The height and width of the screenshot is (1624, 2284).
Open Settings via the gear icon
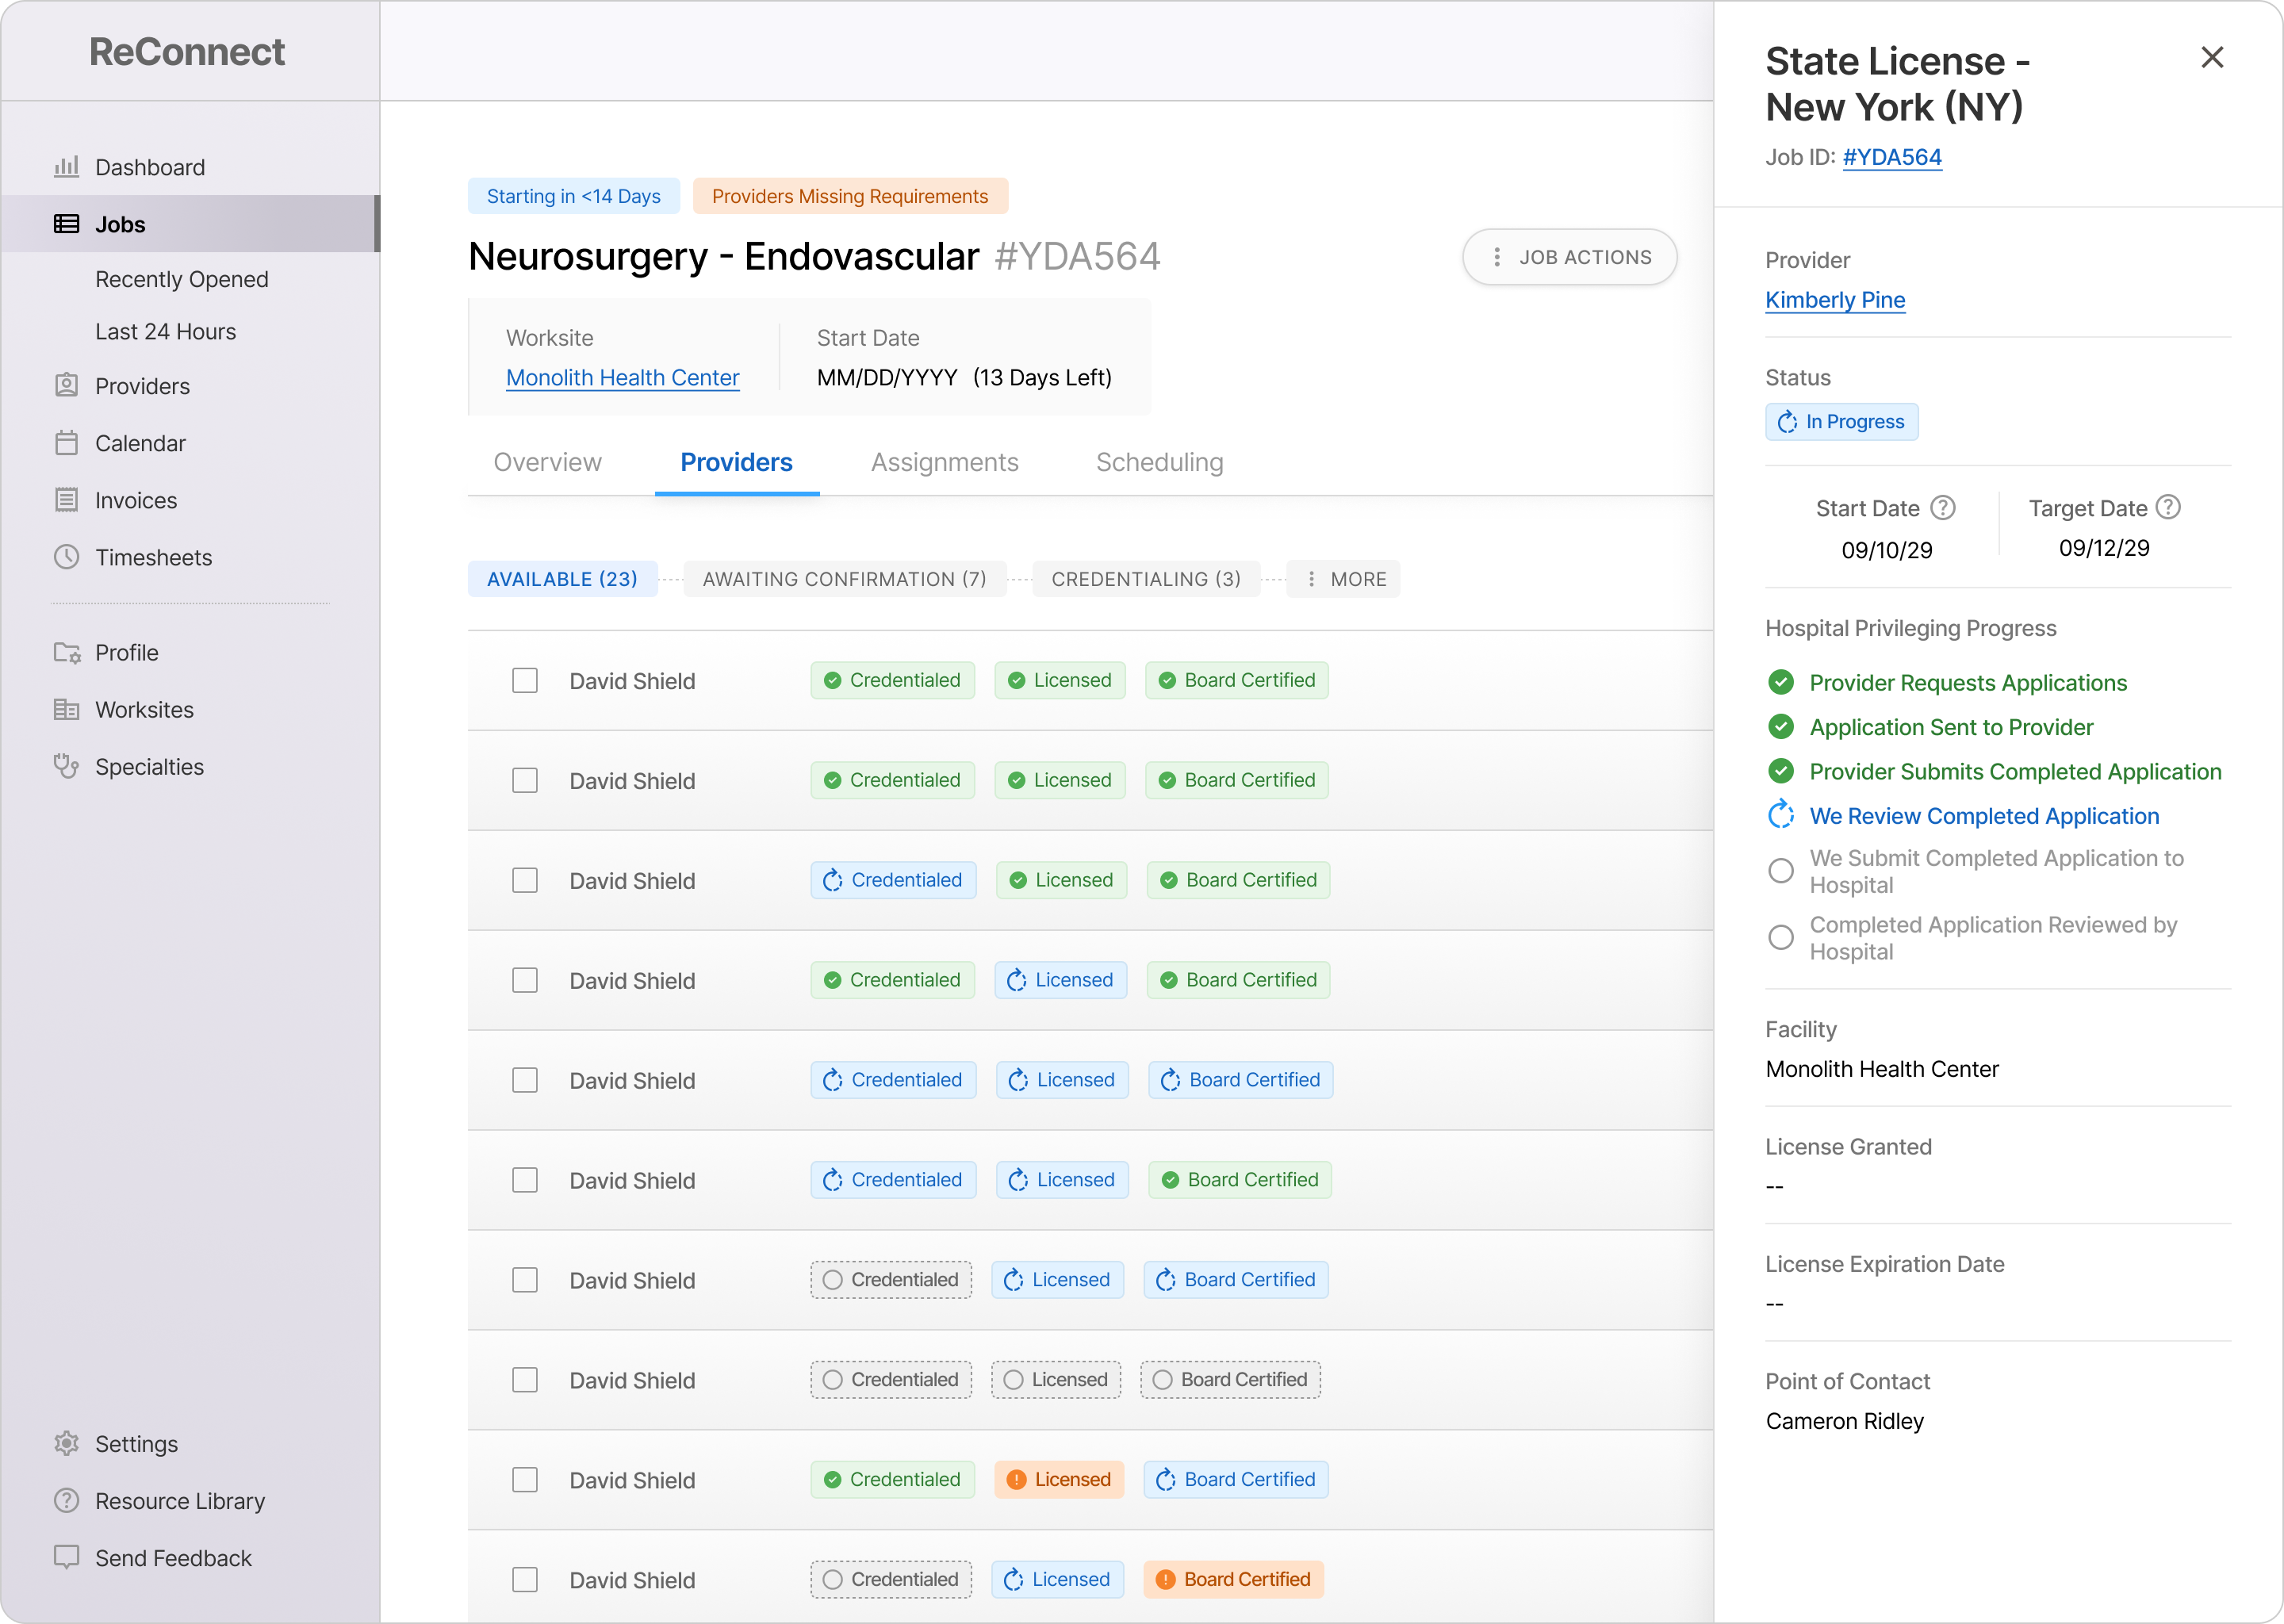(x=66, y=1444)
